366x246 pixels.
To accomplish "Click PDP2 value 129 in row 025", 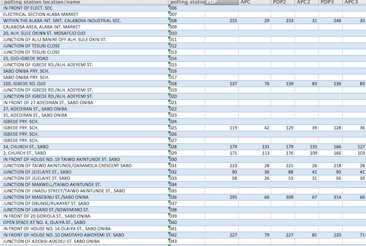I will tap(283, 128).
